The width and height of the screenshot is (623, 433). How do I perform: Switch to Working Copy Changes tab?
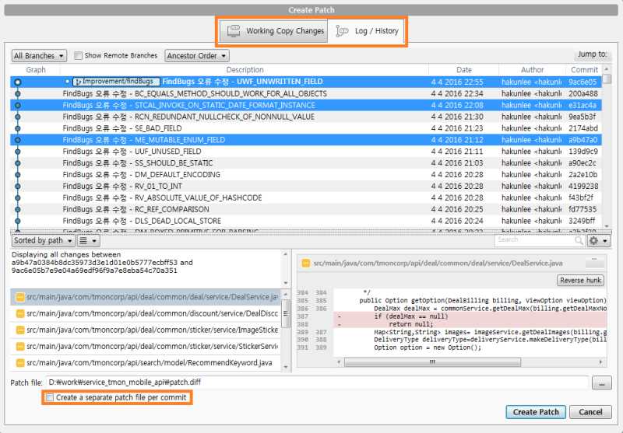(274, 31)
